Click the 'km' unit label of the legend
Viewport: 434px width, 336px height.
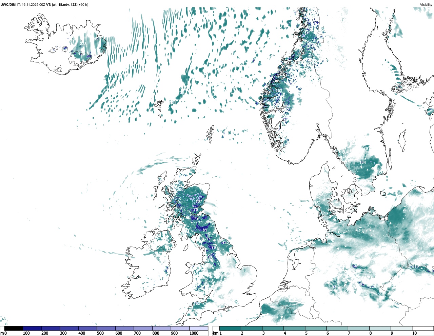215,333
